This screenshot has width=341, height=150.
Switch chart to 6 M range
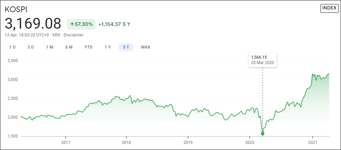click(x=69, y=47)
